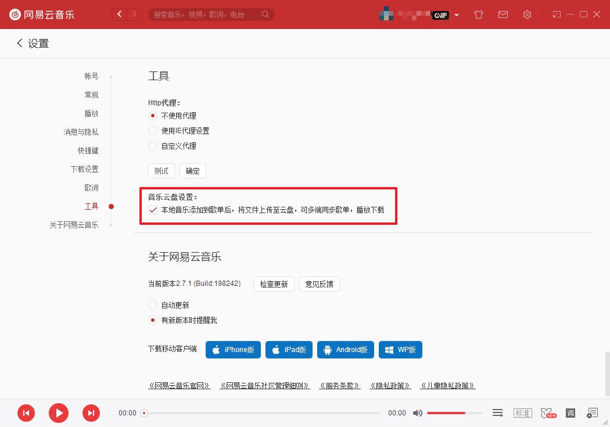Go forward with the header forward arrow
The width and height of the screenshot is (610, 427).
[x=135, y=15]
